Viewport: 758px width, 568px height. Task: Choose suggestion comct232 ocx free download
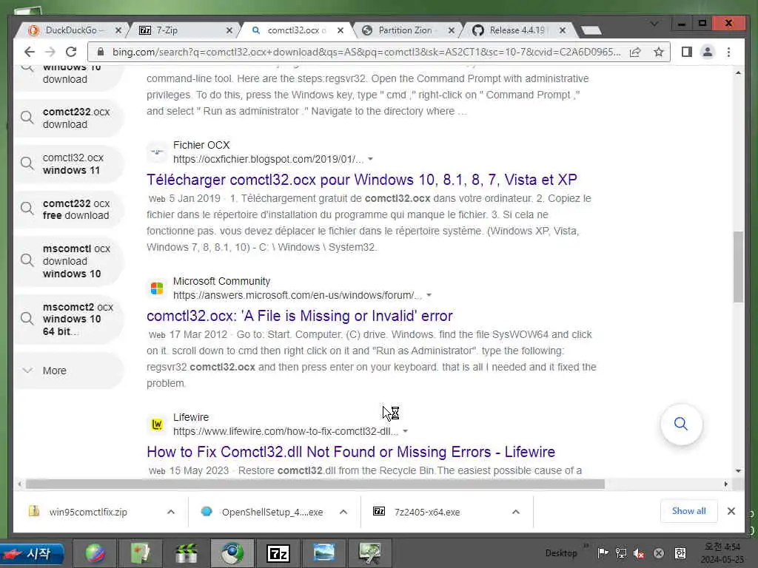69,209
